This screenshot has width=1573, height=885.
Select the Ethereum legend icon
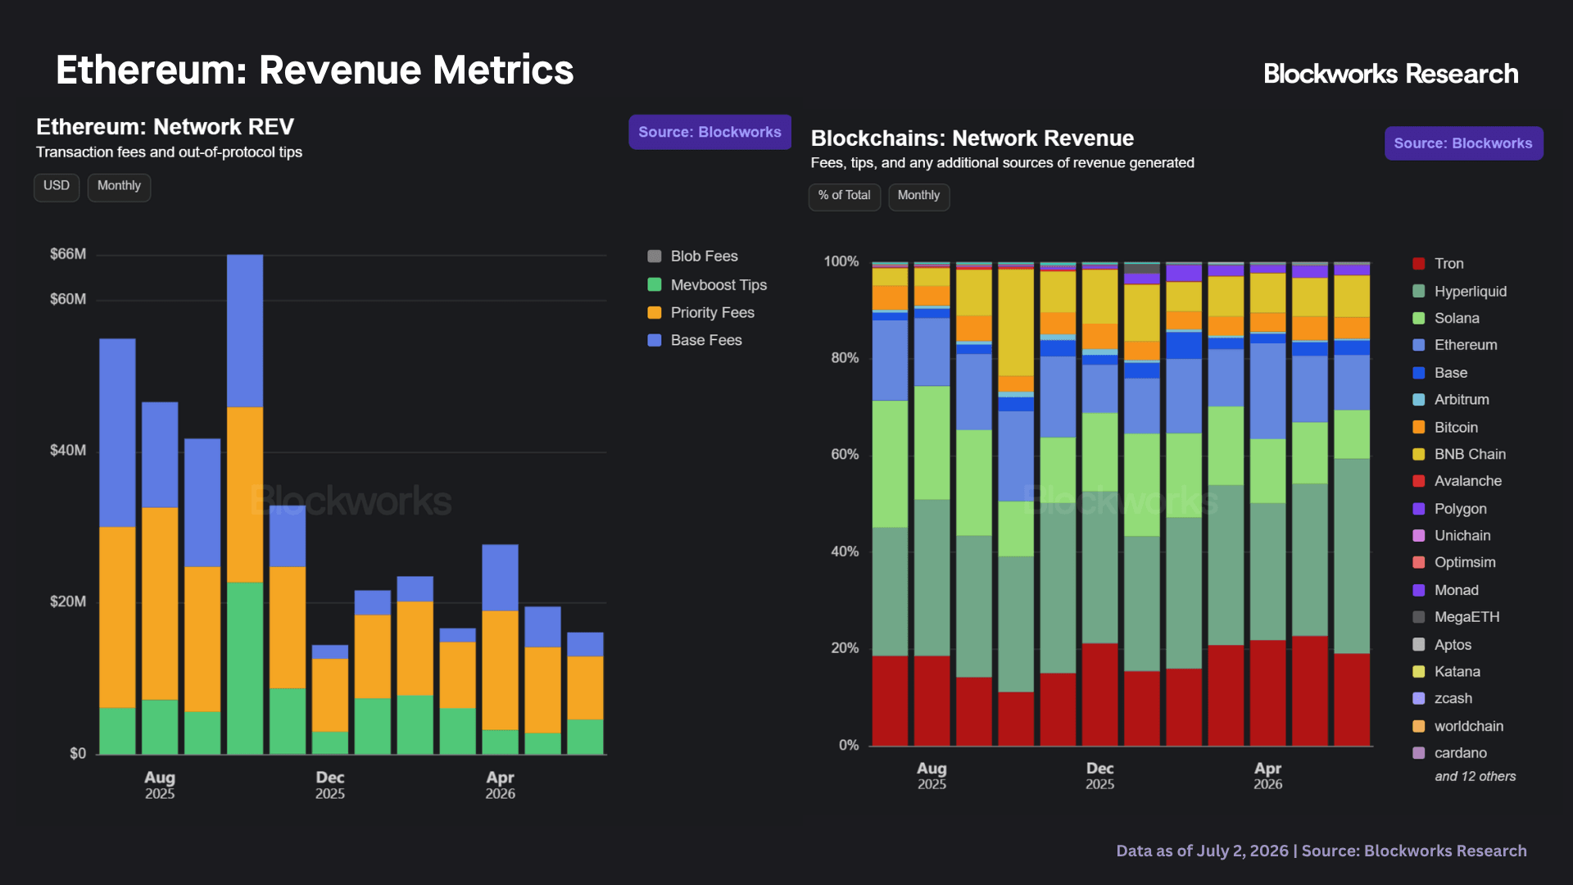click(x=1419, y=345)
